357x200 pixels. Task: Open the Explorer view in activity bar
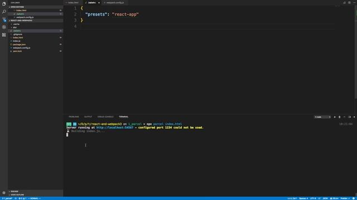tap(4, 4)
